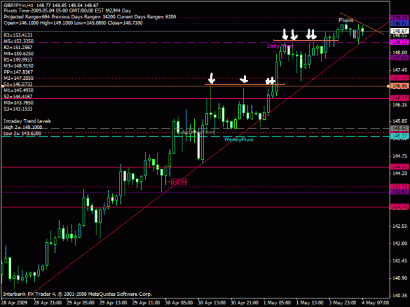Click the M4=150.6250 level label
This screenshot has width=410, height=307.
[18, 54]
